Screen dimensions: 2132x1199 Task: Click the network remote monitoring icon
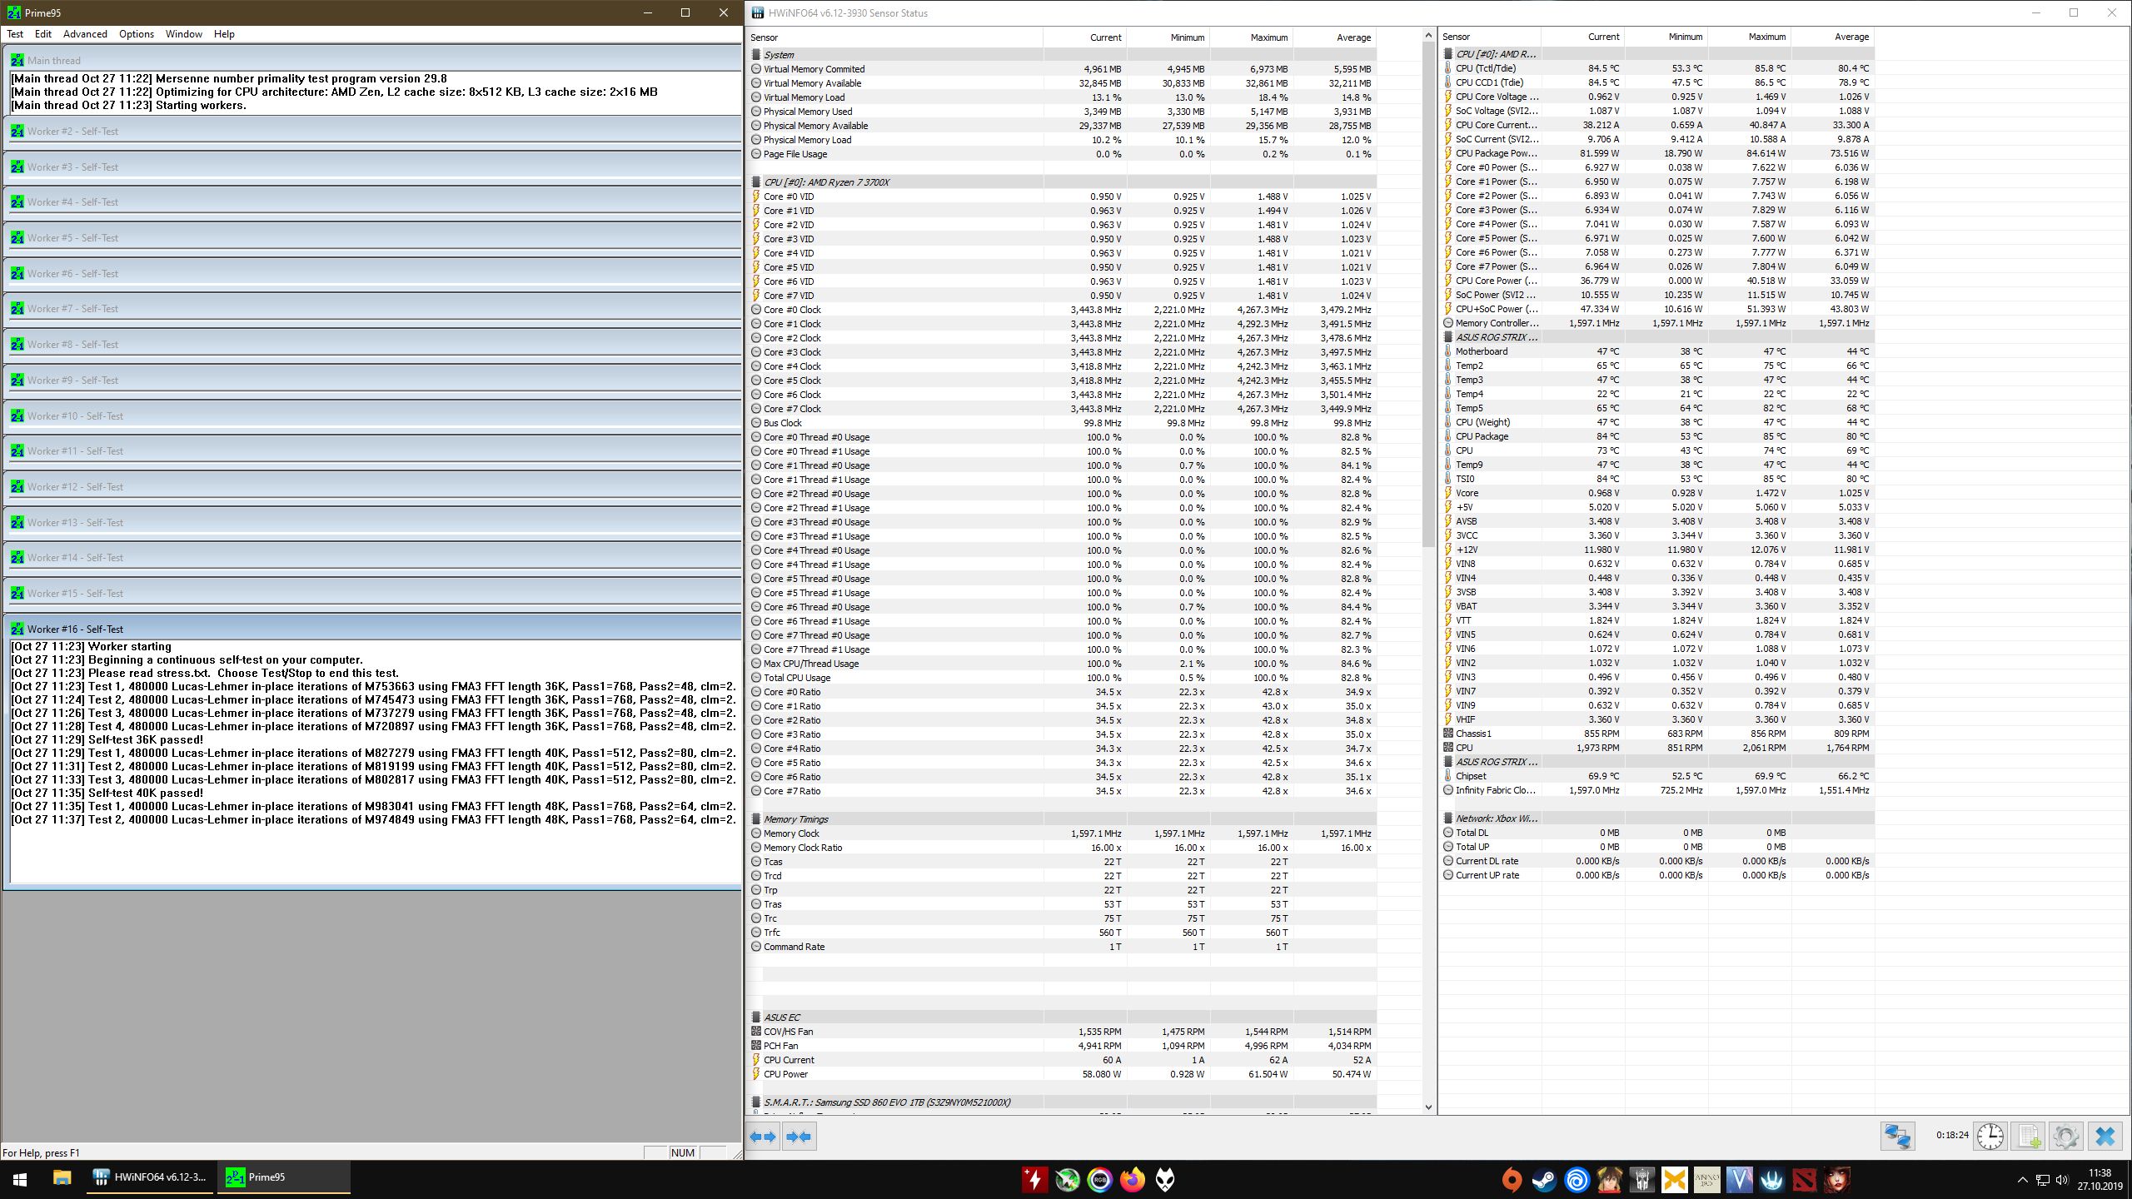coord(1898,1136)
